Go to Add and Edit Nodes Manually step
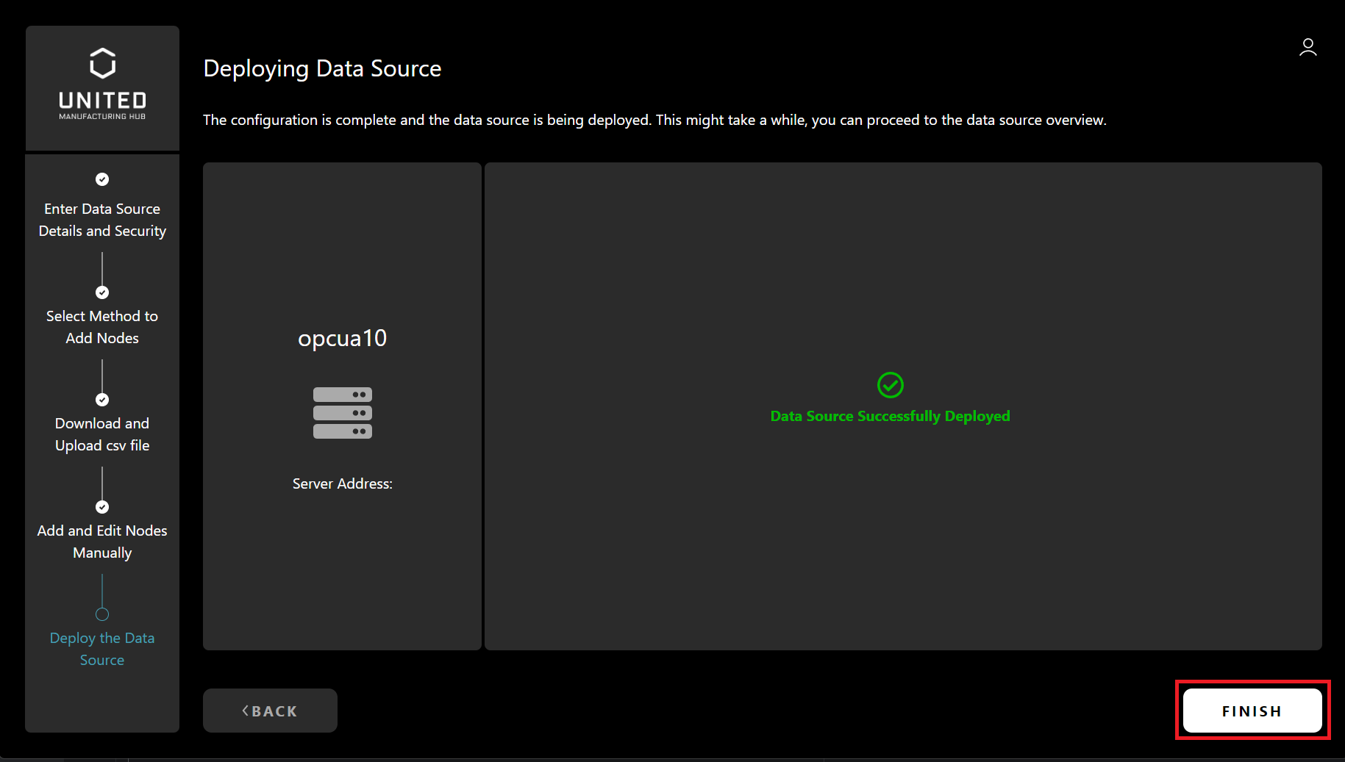The height and width of the screenshot is (762, 1345). (x=102, y=542)
